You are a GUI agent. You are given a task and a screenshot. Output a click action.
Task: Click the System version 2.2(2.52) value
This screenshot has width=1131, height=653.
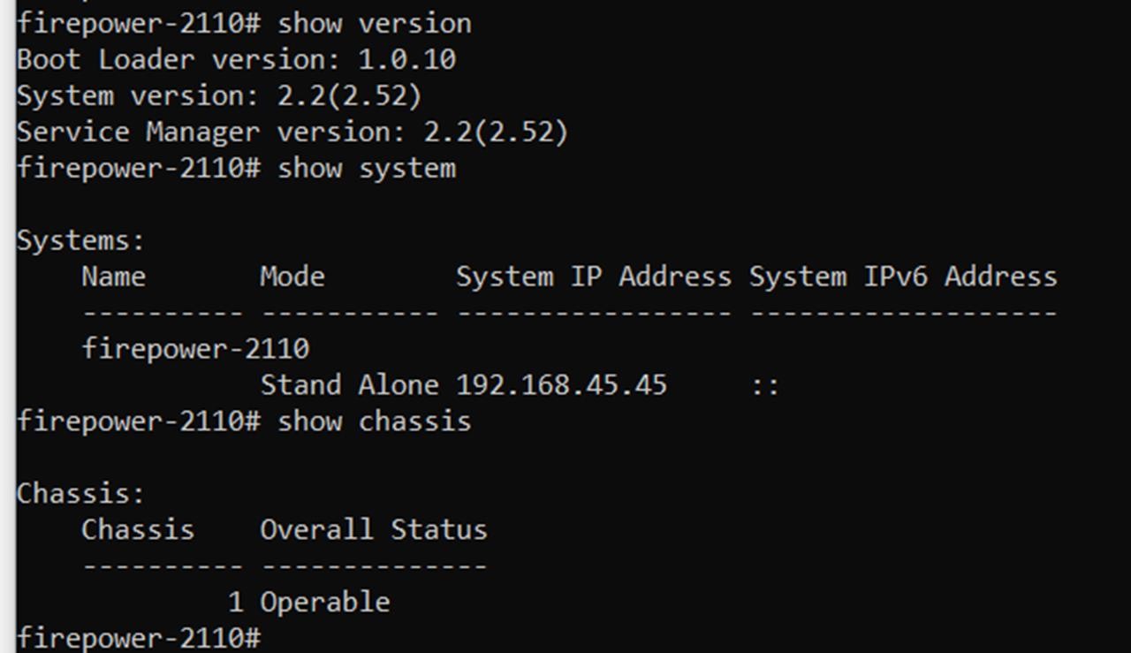tap(349, 95)
